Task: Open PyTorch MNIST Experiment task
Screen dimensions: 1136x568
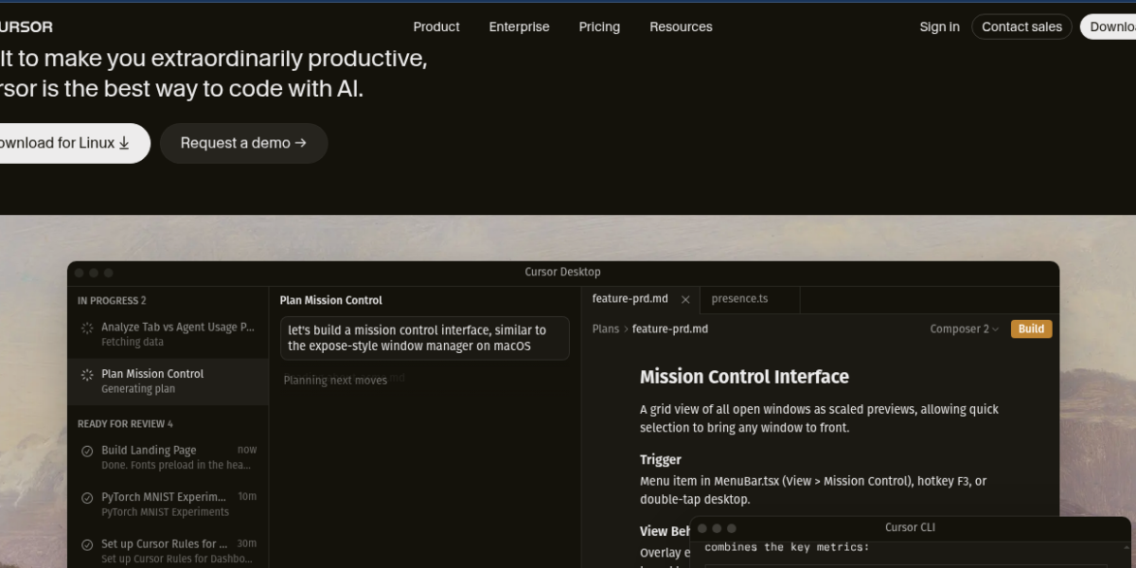Action: pos(168,504)
